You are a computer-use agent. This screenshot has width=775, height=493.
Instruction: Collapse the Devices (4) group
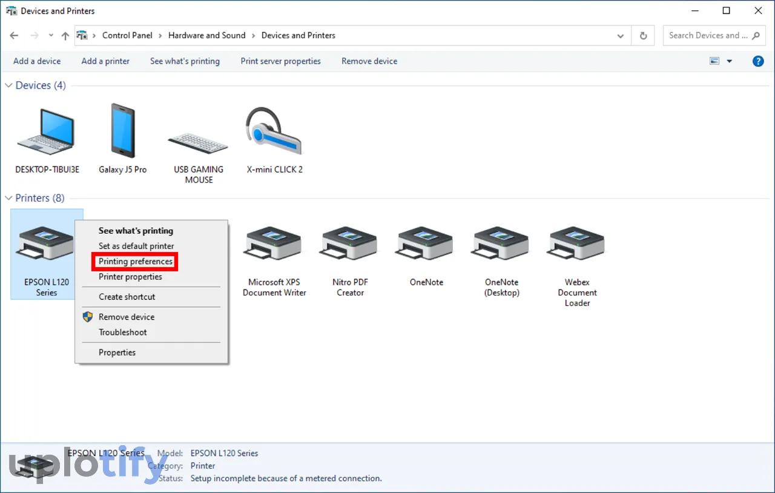8,85
